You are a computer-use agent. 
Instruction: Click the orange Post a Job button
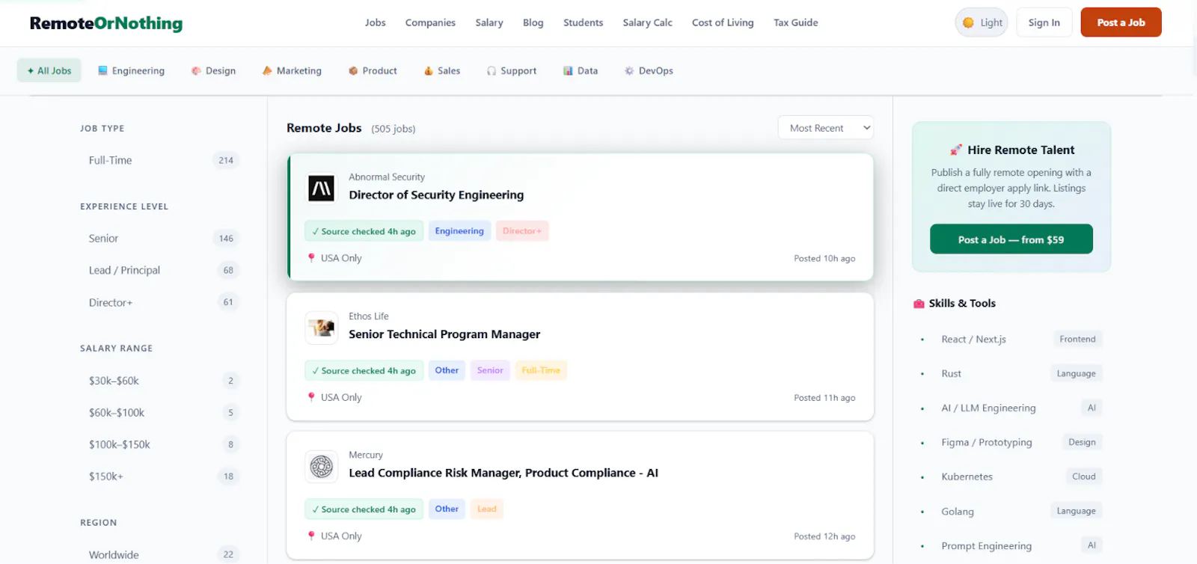(1121, 22)
